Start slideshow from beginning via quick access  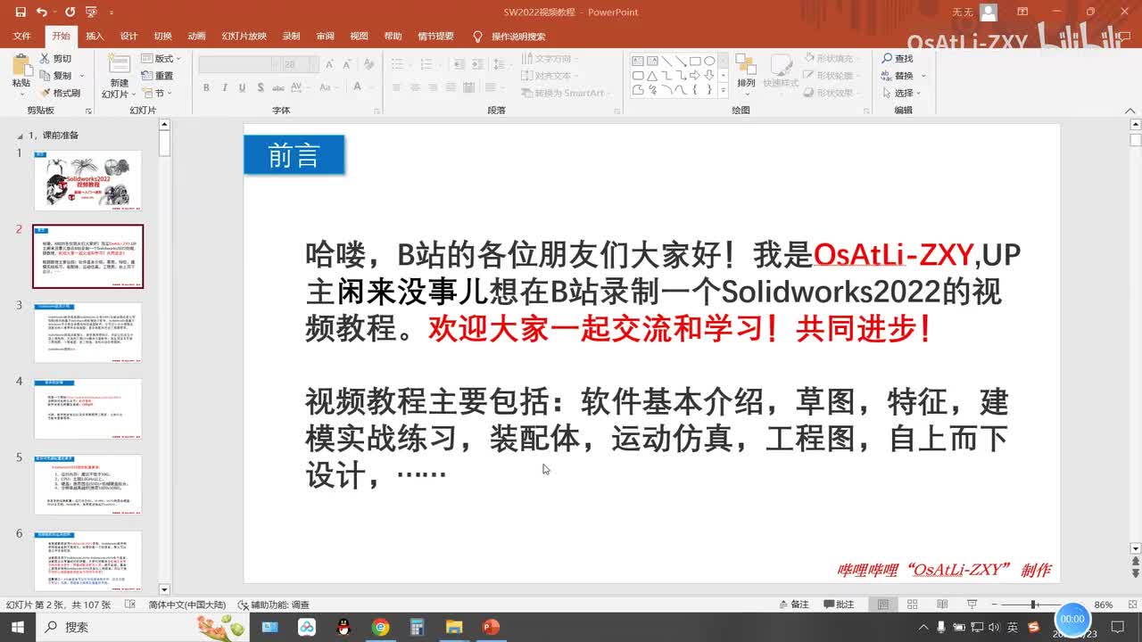pos(90,12)
